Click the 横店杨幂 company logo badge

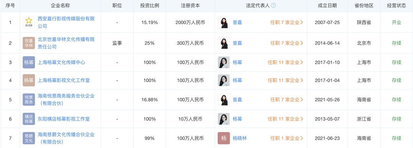coord(29,119)
